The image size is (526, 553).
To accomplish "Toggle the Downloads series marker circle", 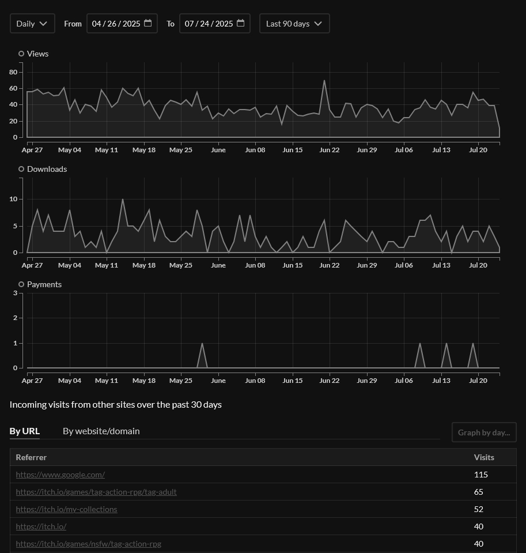I will (x=21, y=169).
